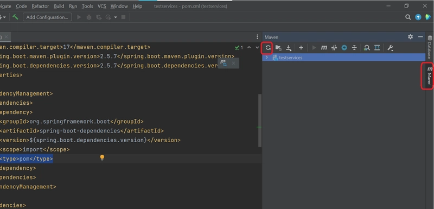Click the Maven Run build arrow
Screen dimensions: 434x209
click(314, 48)
